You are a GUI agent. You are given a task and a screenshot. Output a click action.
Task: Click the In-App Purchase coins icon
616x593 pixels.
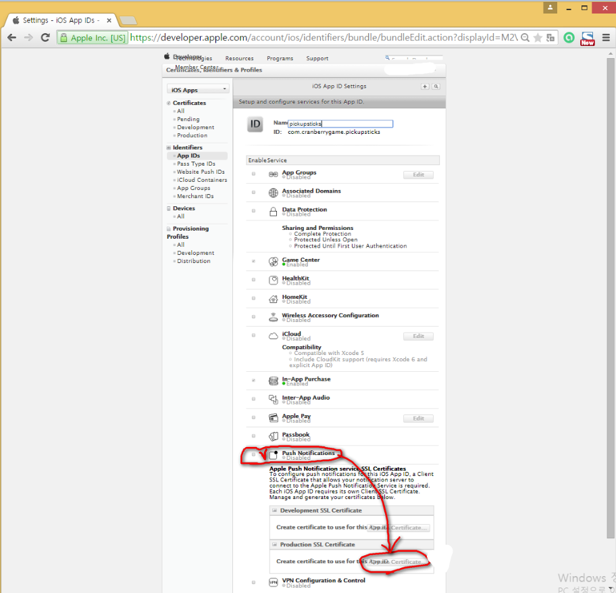[273, 381]
